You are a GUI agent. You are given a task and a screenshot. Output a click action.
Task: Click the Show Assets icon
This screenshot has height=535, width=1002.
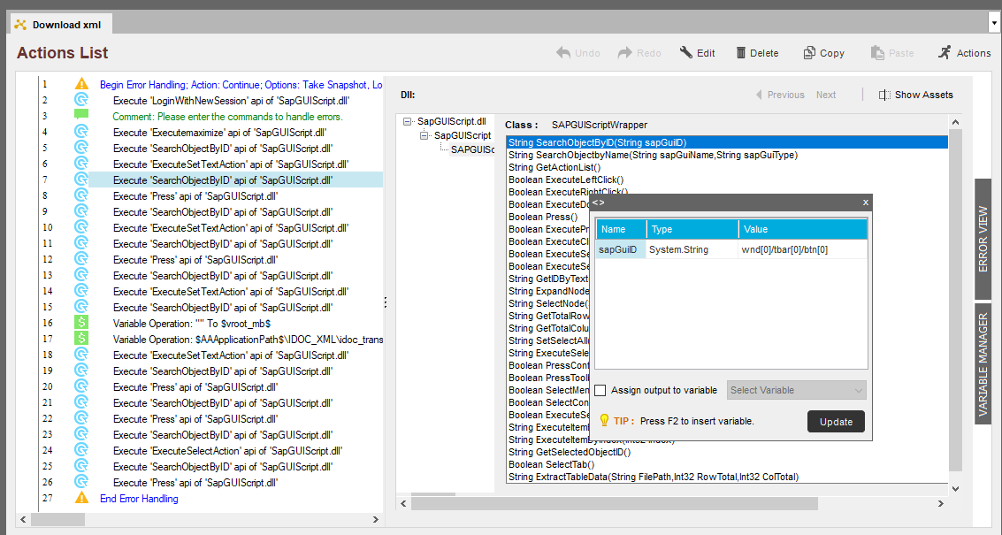(884, 95)
